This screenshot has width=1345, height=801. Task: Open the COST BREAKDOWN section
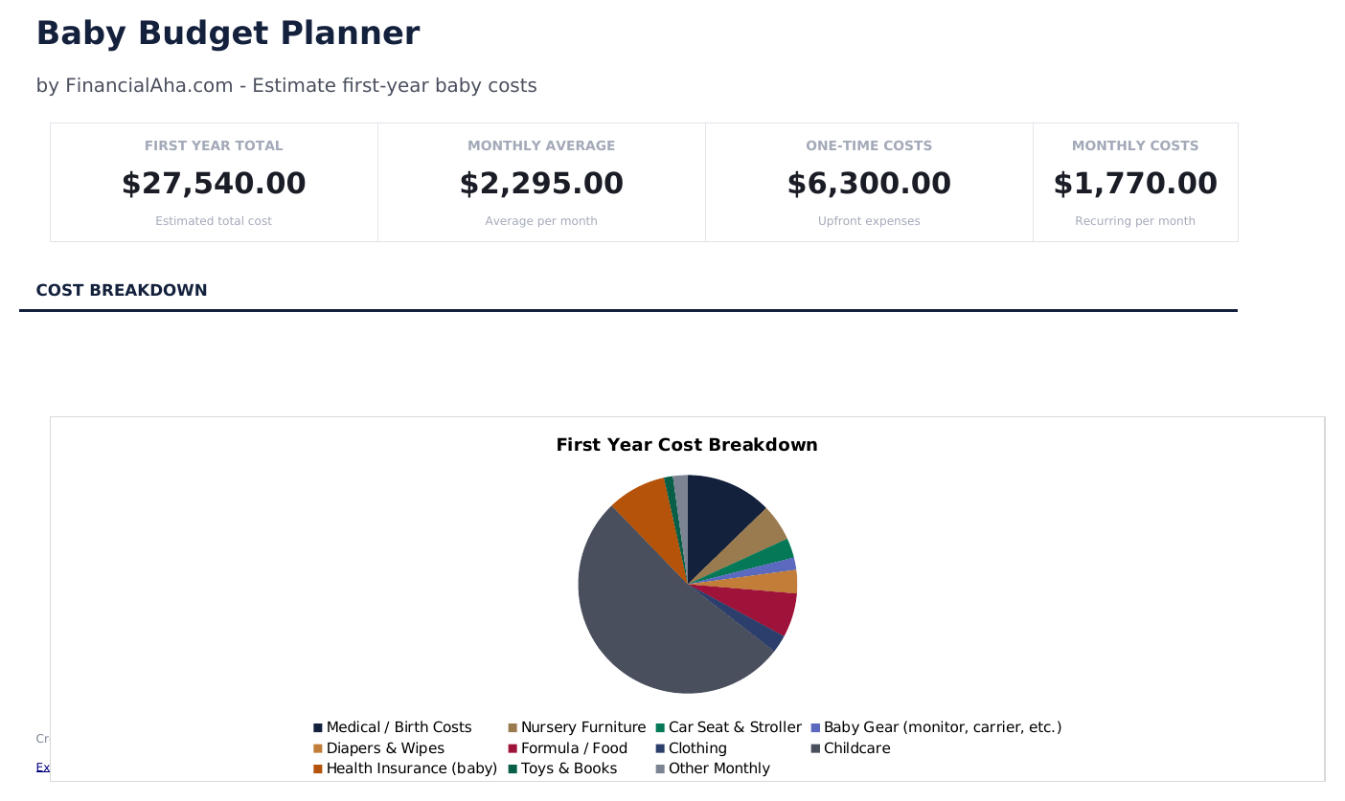click(122, 290)
